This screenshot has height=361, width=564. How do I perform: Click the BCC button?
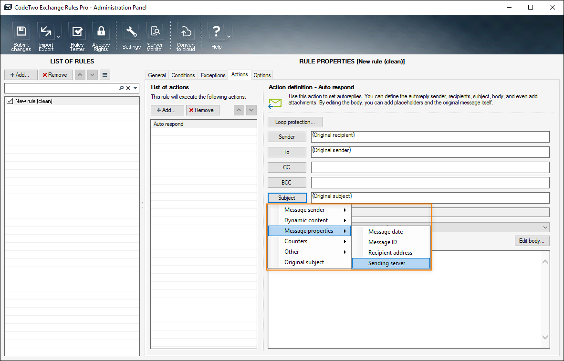pyautogui.click(x=287, y=182)
